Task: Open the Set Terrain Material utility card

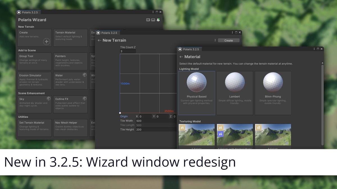Action: 35,128
